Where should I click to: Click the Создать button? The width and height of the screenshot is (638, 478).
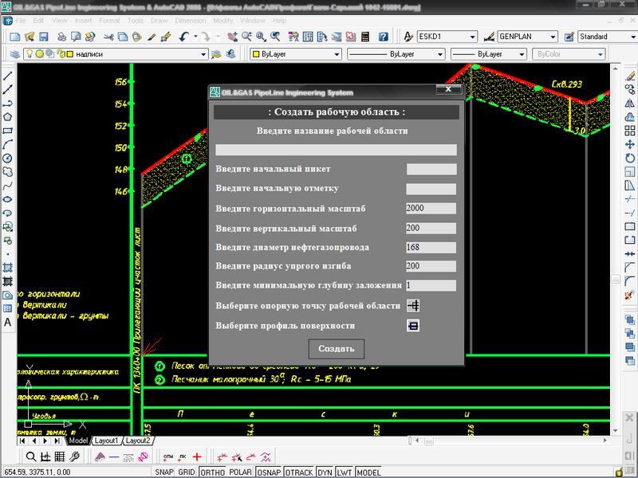tap(336, 349)
